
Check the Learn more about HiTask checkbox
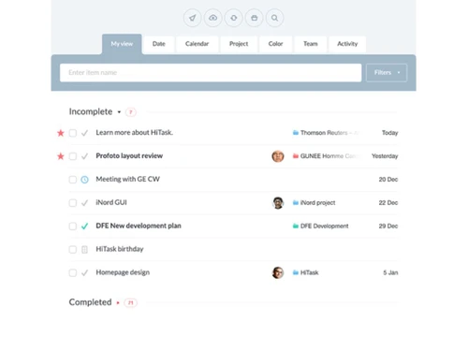pos(73,133)
